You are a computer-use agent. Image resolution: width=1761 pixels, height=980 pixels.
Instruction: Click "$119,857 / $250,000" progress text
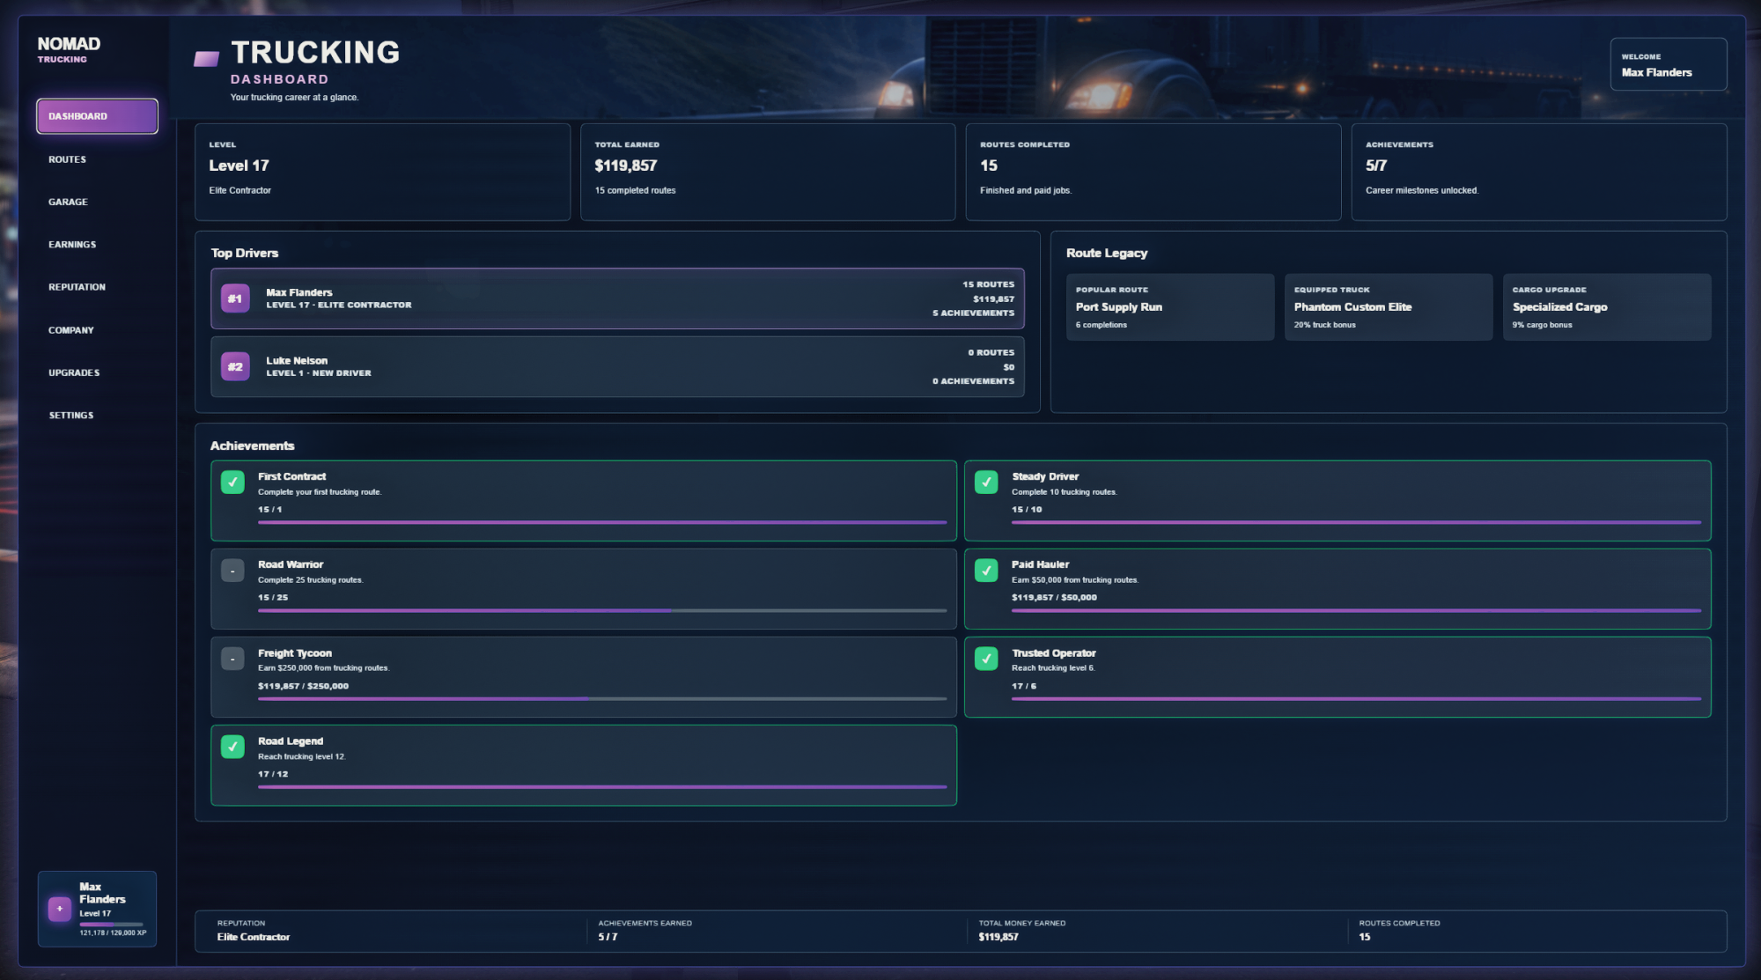pos(303,686)
